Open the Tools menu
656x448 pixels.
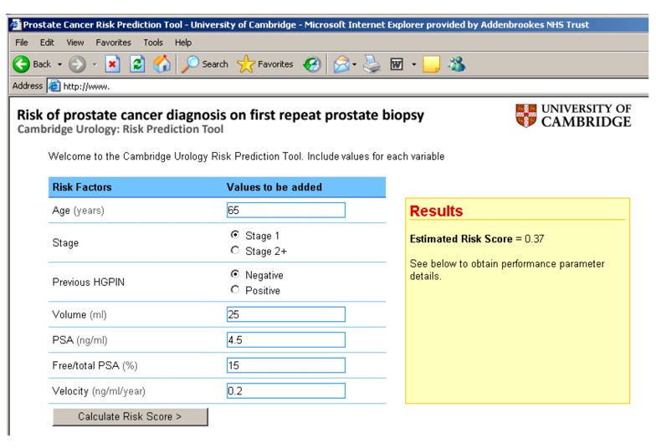click(x=153, y=43)
